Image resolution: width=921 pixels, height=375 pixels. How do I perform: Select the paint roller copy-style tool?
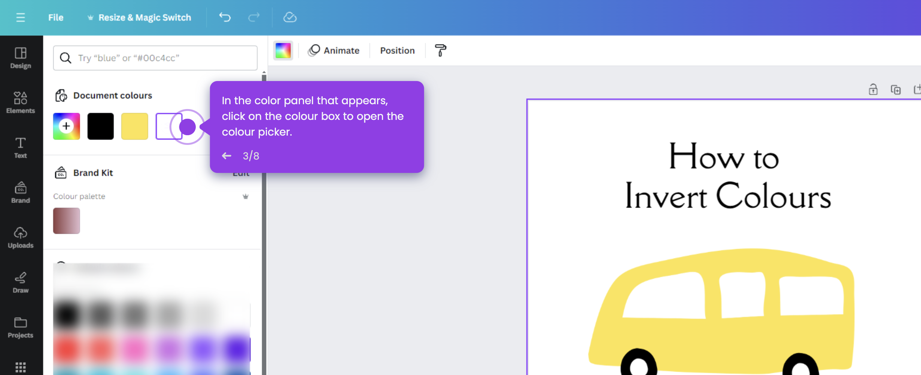click(440, 50)
